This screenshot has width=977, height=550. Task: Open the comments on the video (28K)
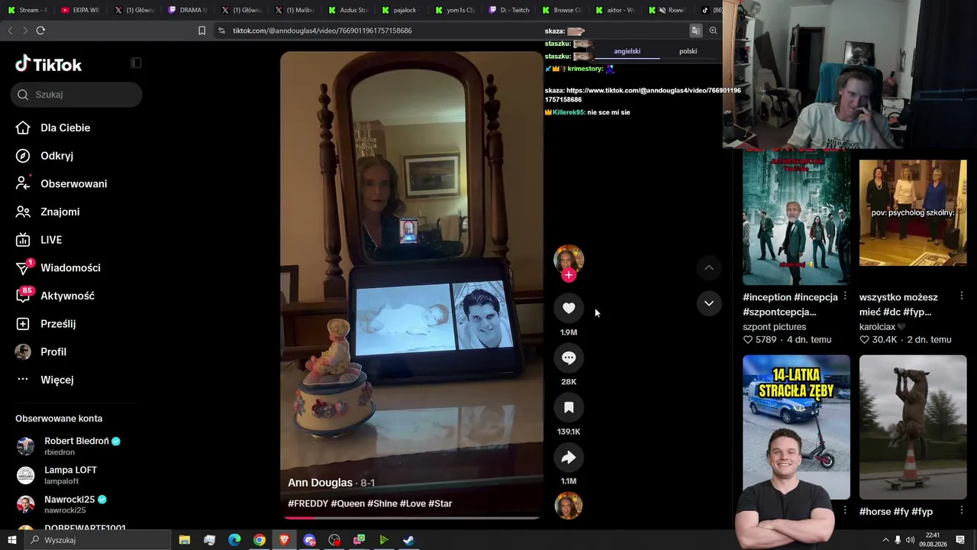tap(569, 357)
